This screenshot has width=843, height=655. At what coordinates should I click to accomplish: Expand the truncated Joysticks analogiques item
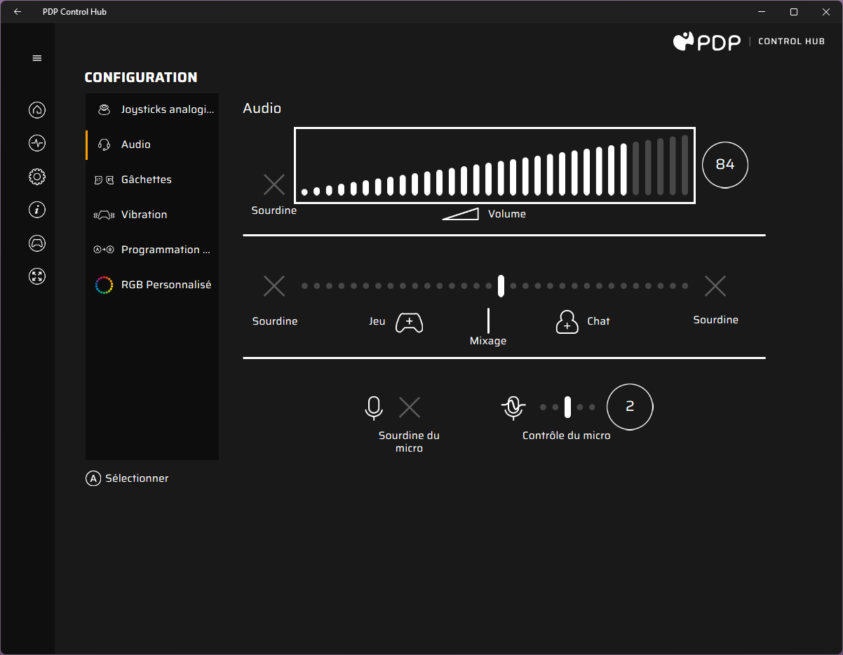(166, 109)
